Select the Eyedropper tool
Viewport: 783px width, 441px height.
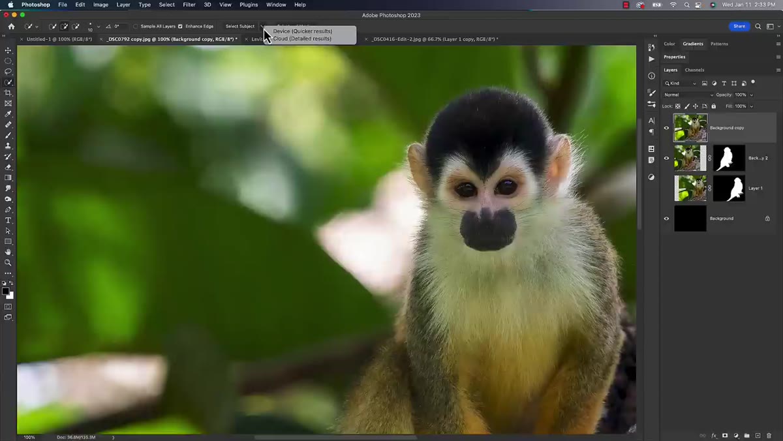[8, 114]
